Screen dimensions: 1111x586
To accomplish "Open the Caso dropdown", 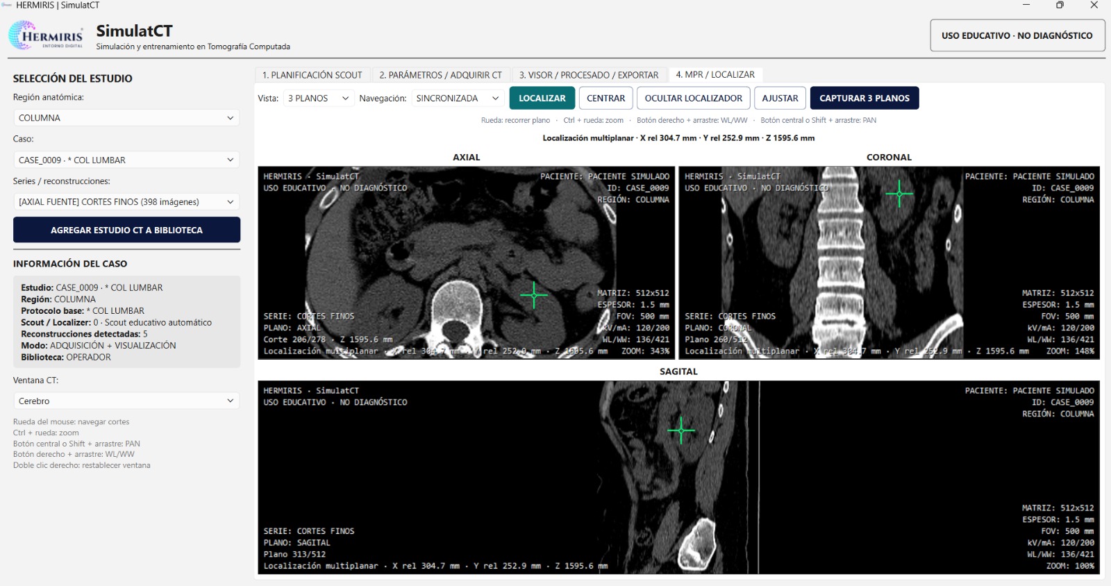I will [x=126, y=160].
